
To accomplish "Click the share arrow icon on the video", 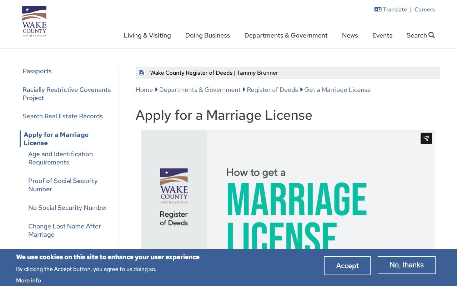I will click(x=426, y=138).
